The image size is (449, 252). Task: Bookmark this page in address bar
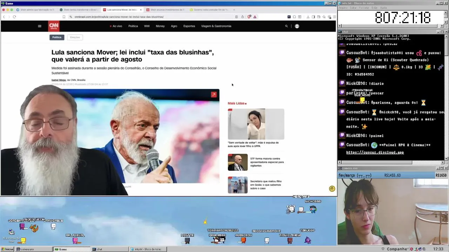64,17
